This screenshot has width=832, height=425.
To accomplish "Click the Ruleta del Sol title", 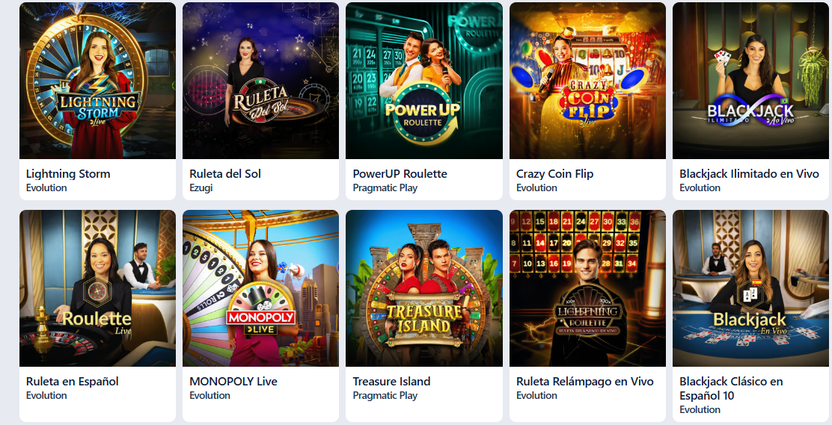I will (x=225, y=174).
